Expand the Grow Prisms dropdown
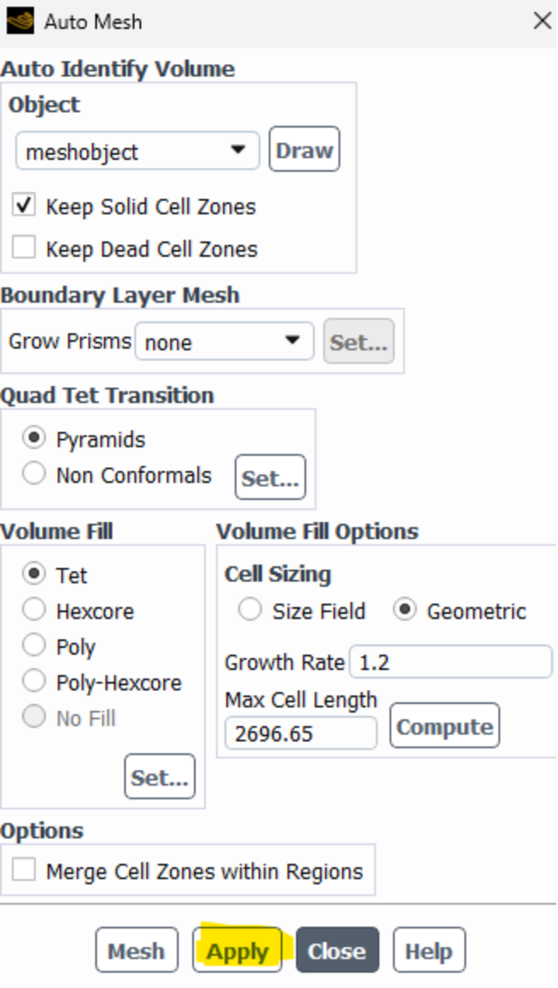Screen dimensions: 558x988 pyautogui.click(x=224, y=342)
